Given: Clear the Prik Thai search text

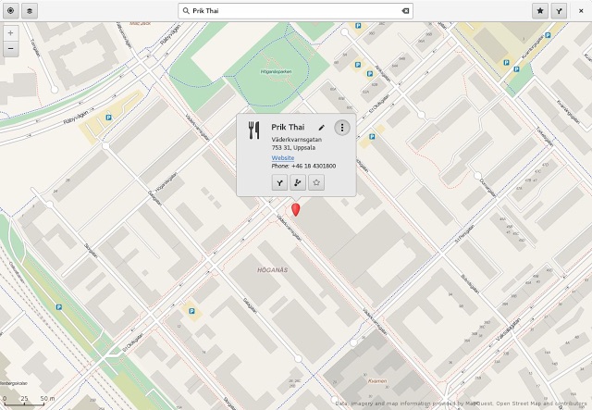Looking at the screenshot, I should [404, 11].
